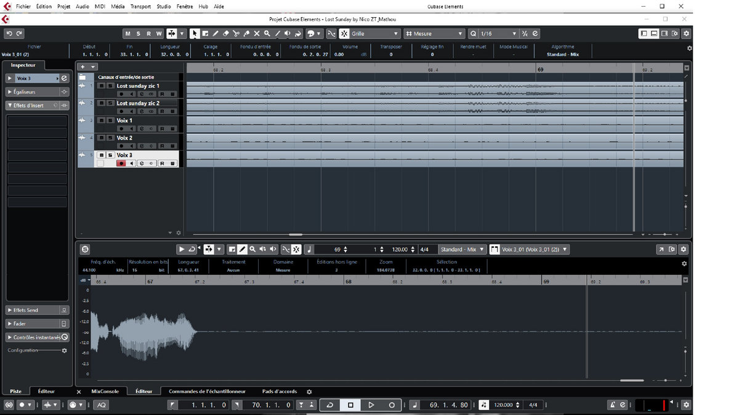Image resolution: width=739 pixels, height=415 pixels.
Task: Click the add track plus button
Action: [x=83, y=66]
